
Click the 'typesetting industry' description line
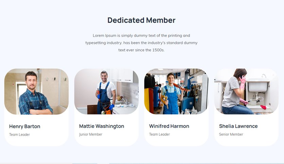pyautogui.click(x=141, y=43)
